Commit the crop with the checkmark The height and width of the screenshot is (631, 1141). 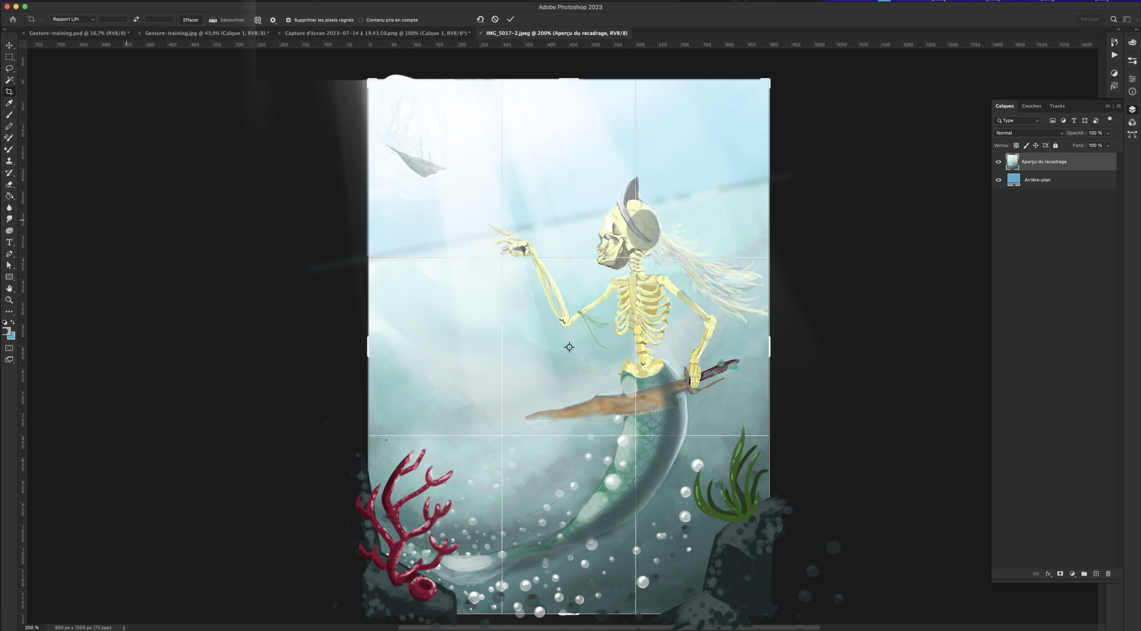(510, 19)
